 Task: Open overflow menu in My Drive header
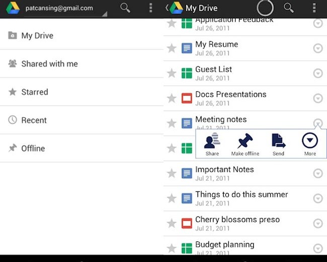click(314, 8)
